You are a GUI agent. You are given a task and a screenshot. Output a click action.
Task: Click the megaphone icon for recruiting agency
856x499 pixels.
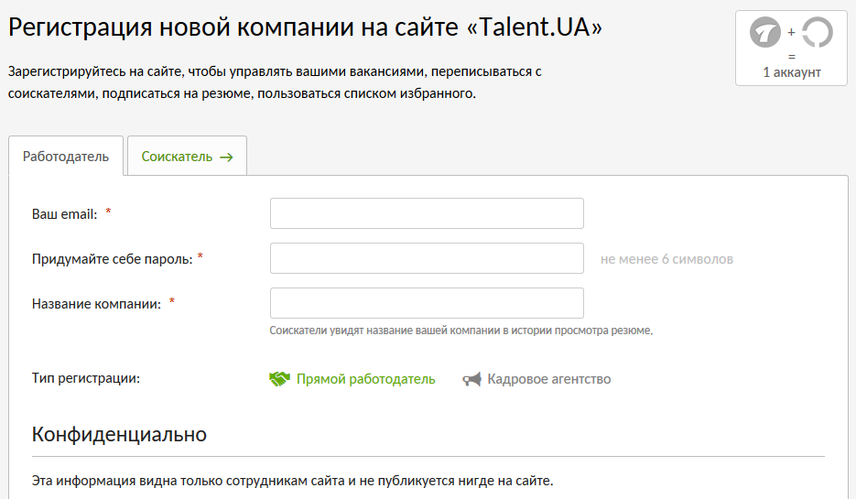tap(471, 379)
